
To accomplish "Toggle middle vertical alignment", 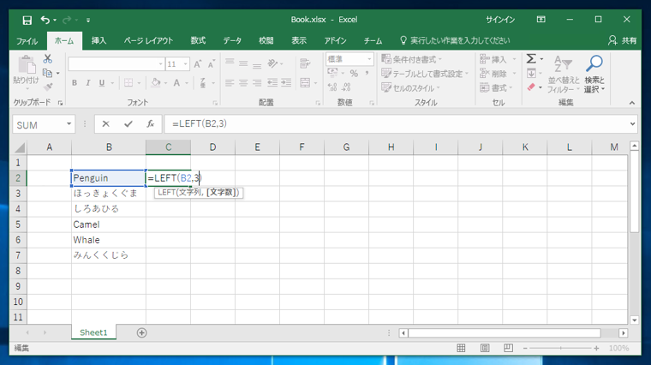I will (243, 63).
